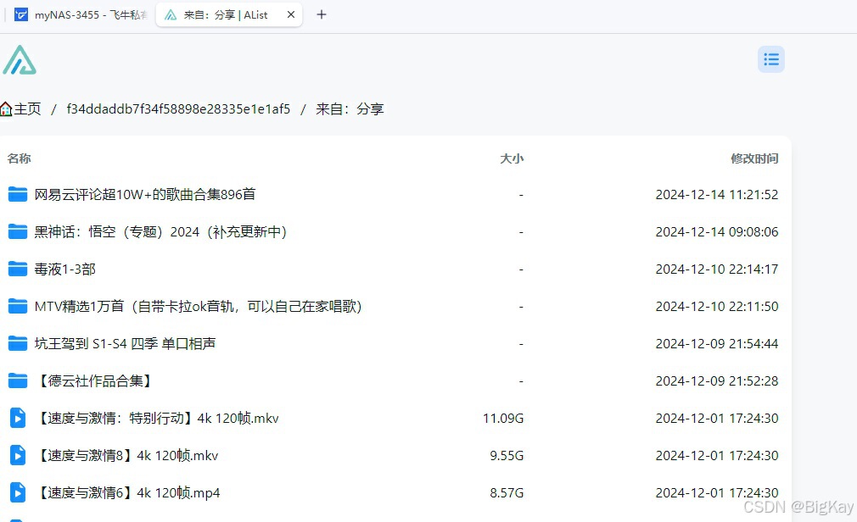Screen dimensions: 857x522
Task: Select the 来自：分享 | AList tab
Action: [229, 14]
